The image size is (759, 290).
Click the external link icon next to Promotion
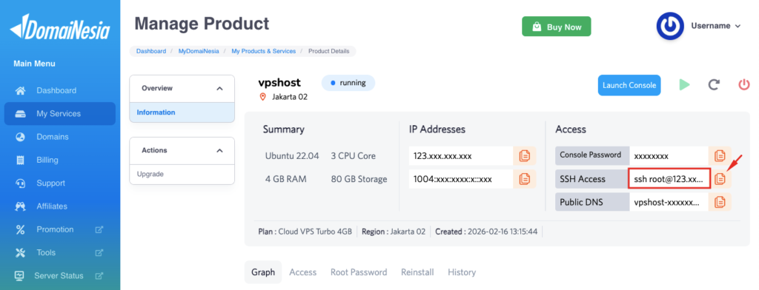pos(99,229)
